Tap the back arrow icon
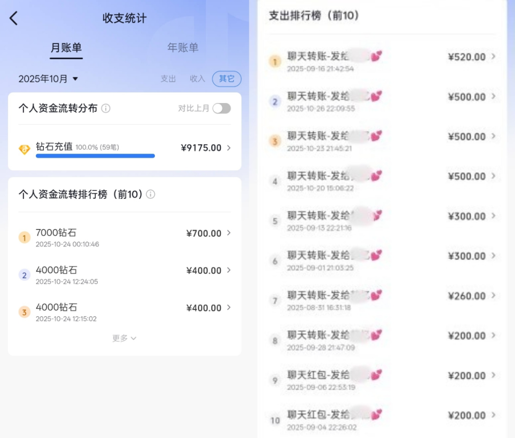Viewport: 515px width, 438px height. pyautogui.click(x=14, y=19)
